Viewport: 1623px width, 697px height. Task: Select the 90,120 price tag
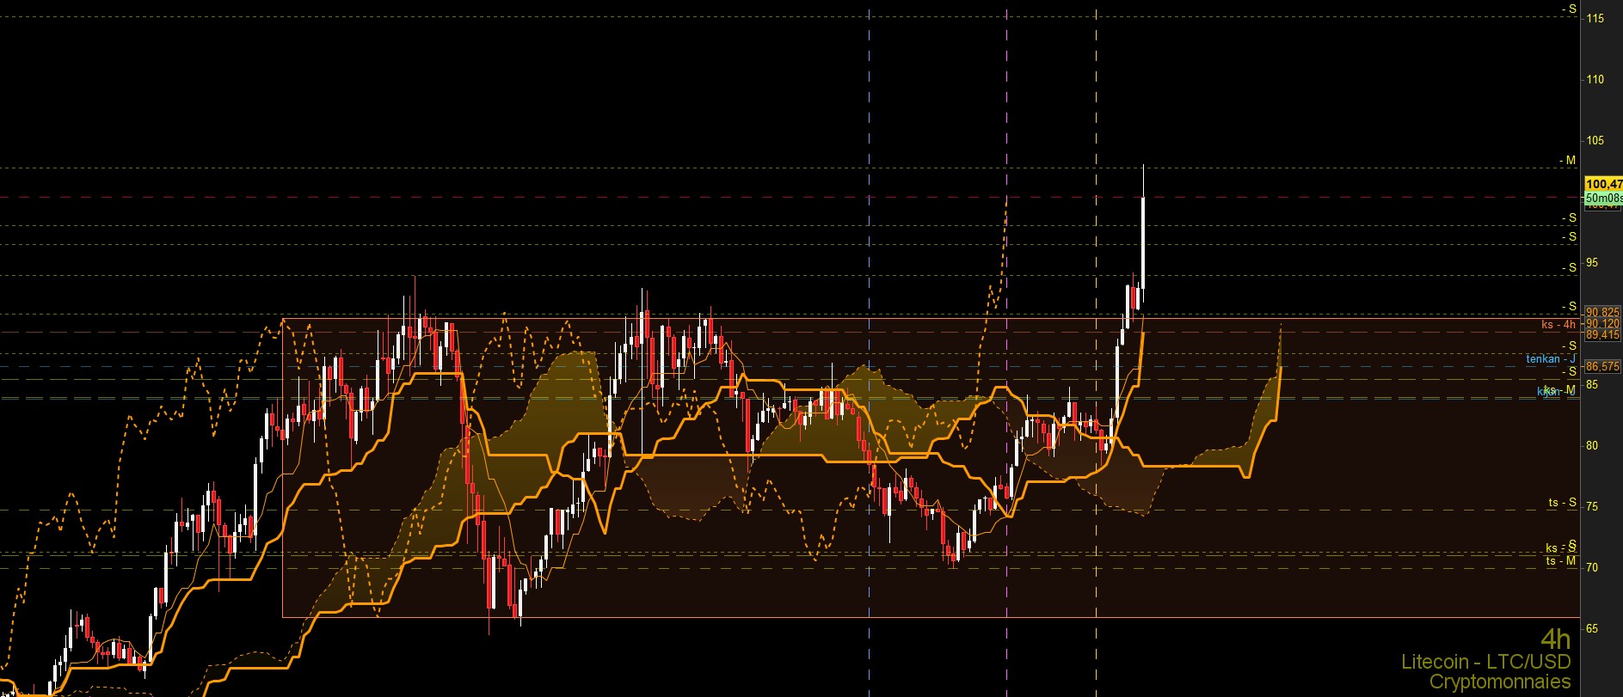[x=1602, y=323]
